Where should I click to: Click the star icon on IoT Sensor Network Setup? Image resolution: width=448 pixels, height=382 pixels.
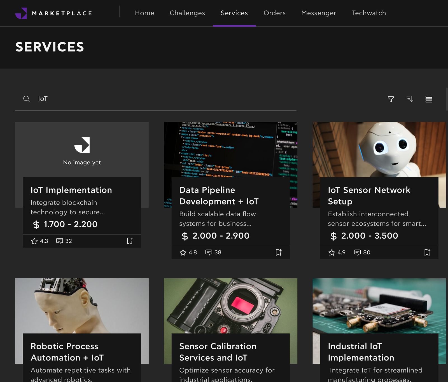point(332,252)
